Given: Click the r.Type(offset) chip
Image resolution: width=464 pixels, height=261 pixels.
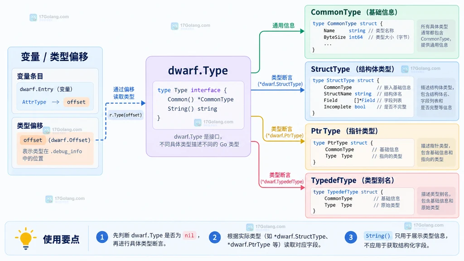Looking at the screenshot, I should pyautogui.click(x=126, y=115).
